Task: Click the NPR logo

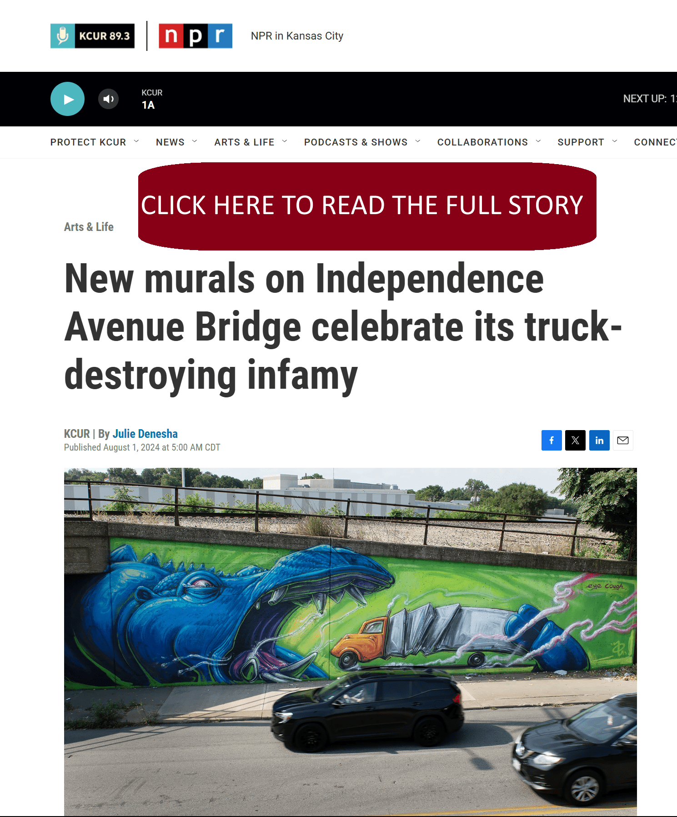Action: point(196,36)
